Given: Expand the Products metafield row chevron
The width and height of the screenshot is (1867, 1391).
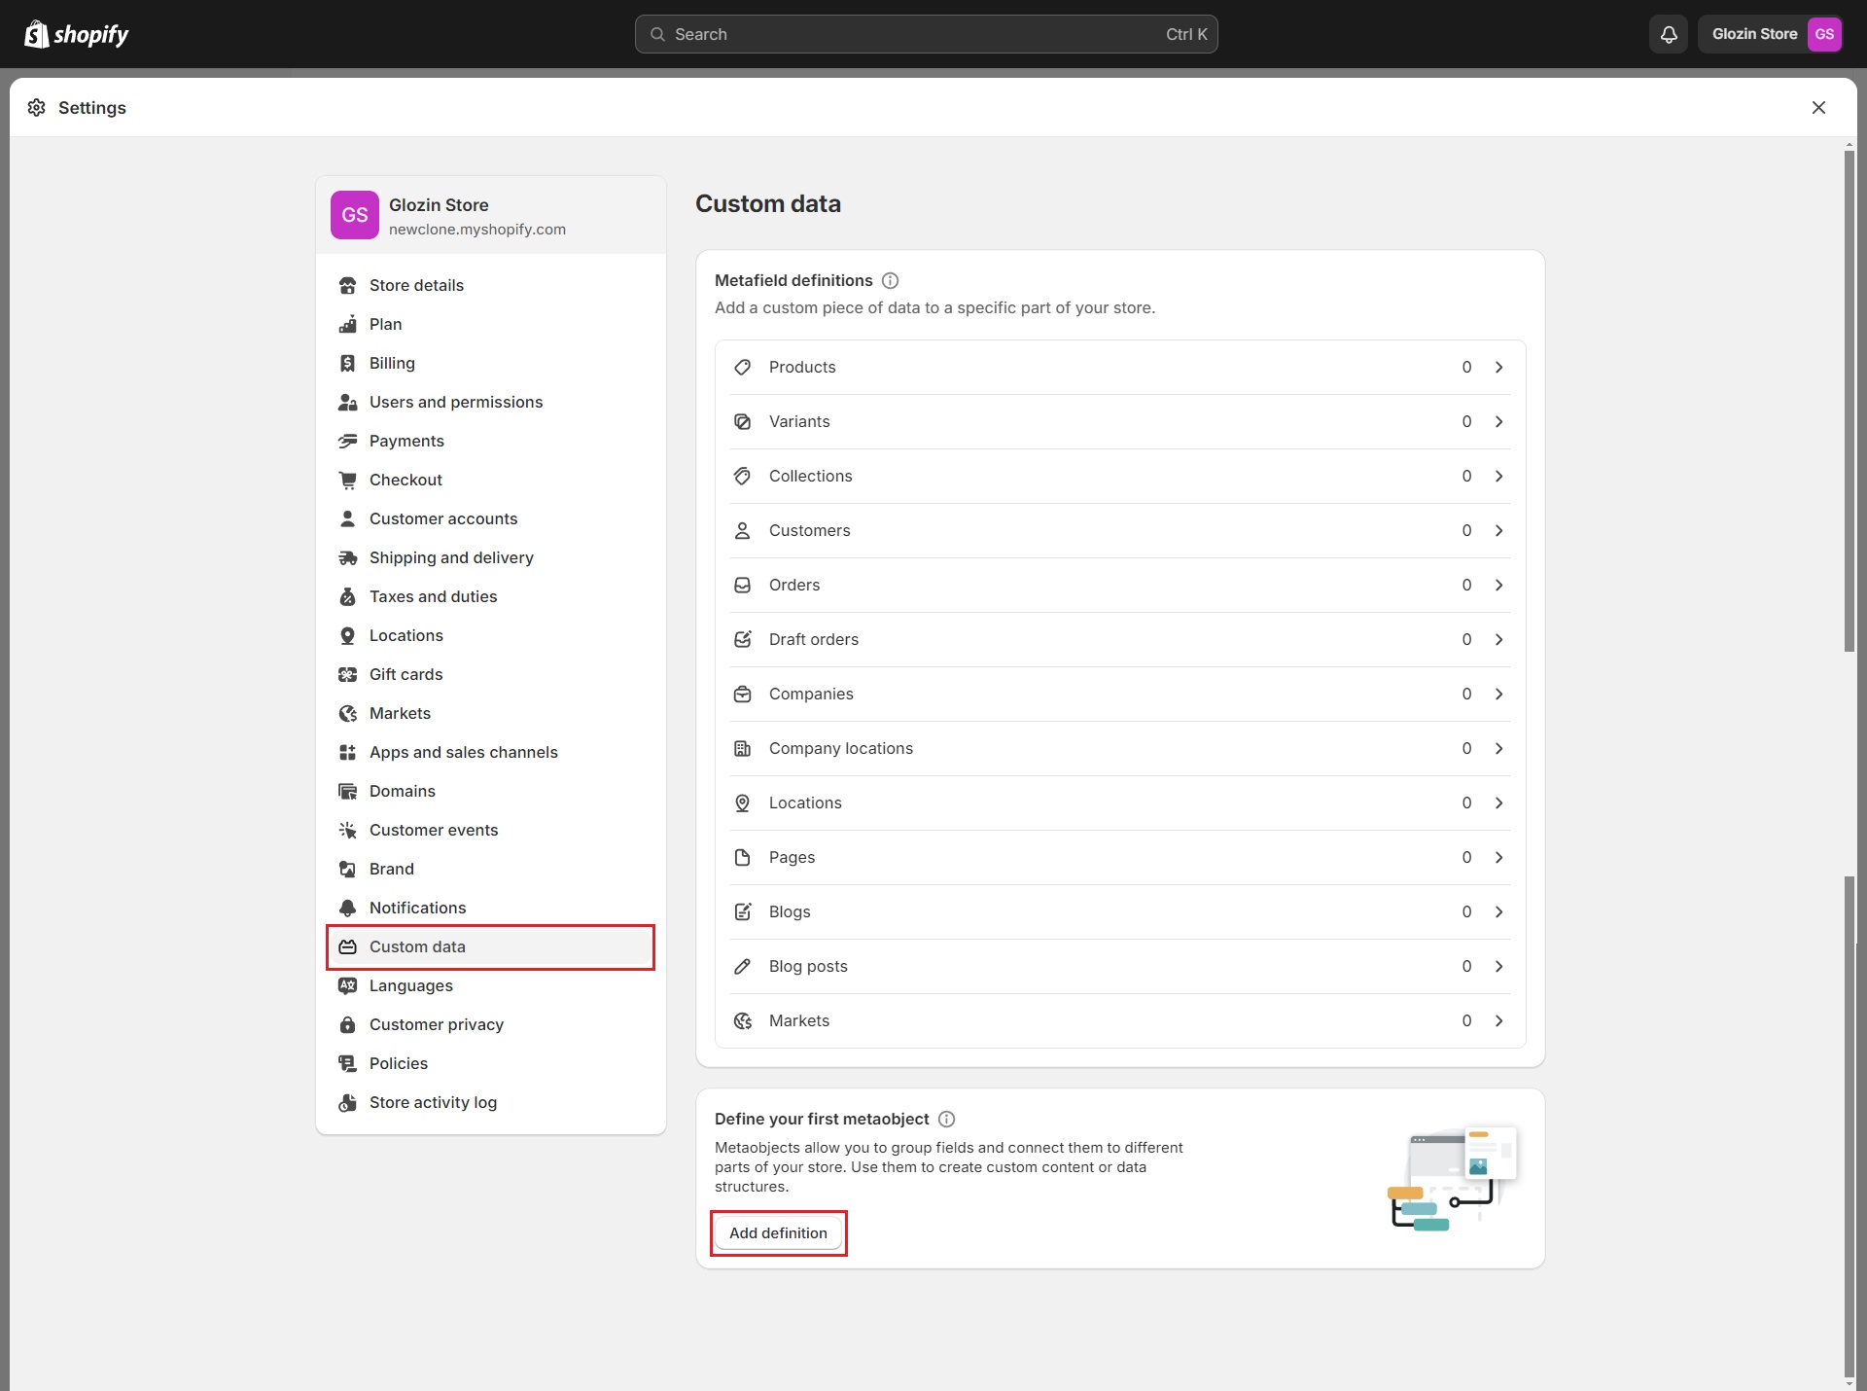Looking at the screenshot, I should (x=1498, y=367).
